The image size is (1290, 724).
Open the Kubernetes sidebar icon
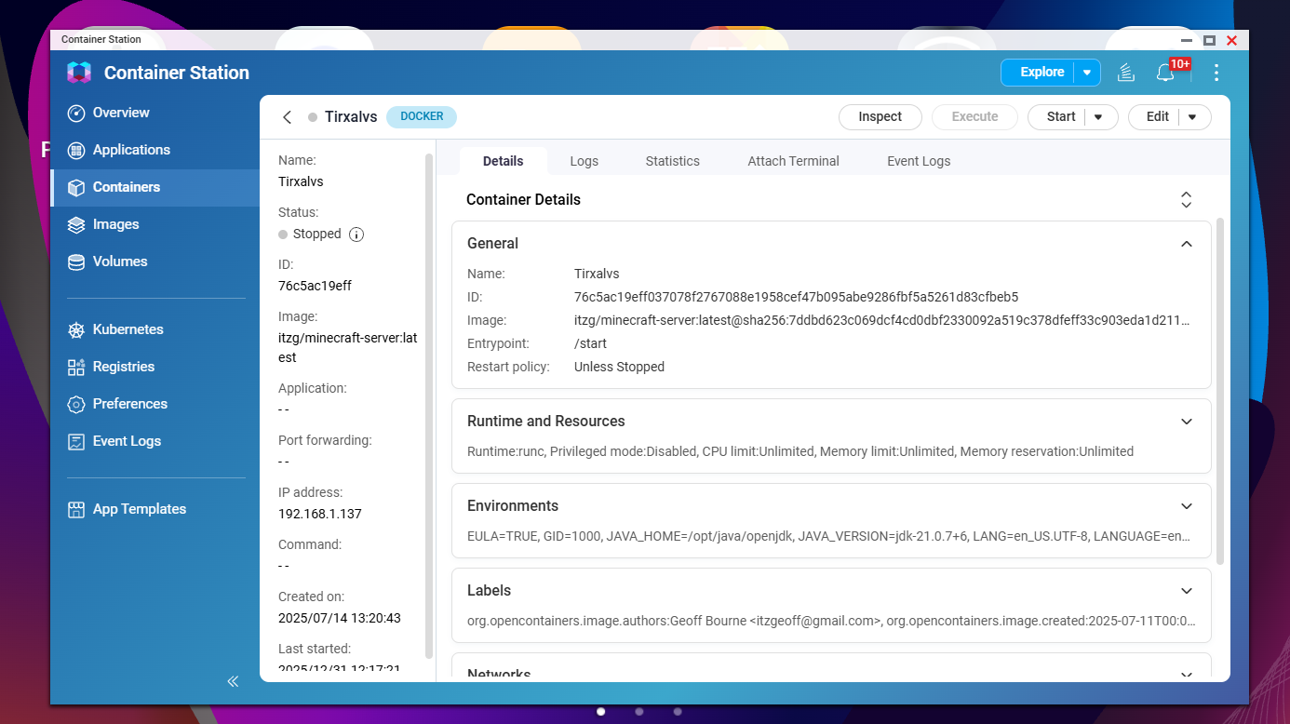[x=76, y=329]
